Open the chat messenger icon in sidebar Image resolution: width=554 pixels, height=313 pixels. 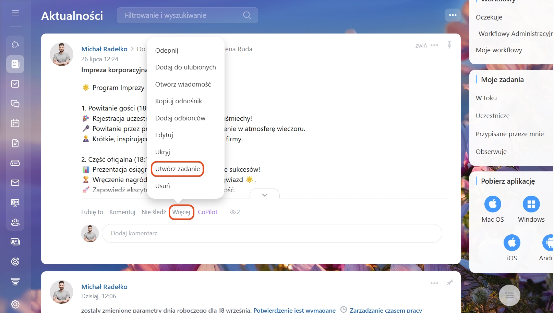tap(15, 104)
